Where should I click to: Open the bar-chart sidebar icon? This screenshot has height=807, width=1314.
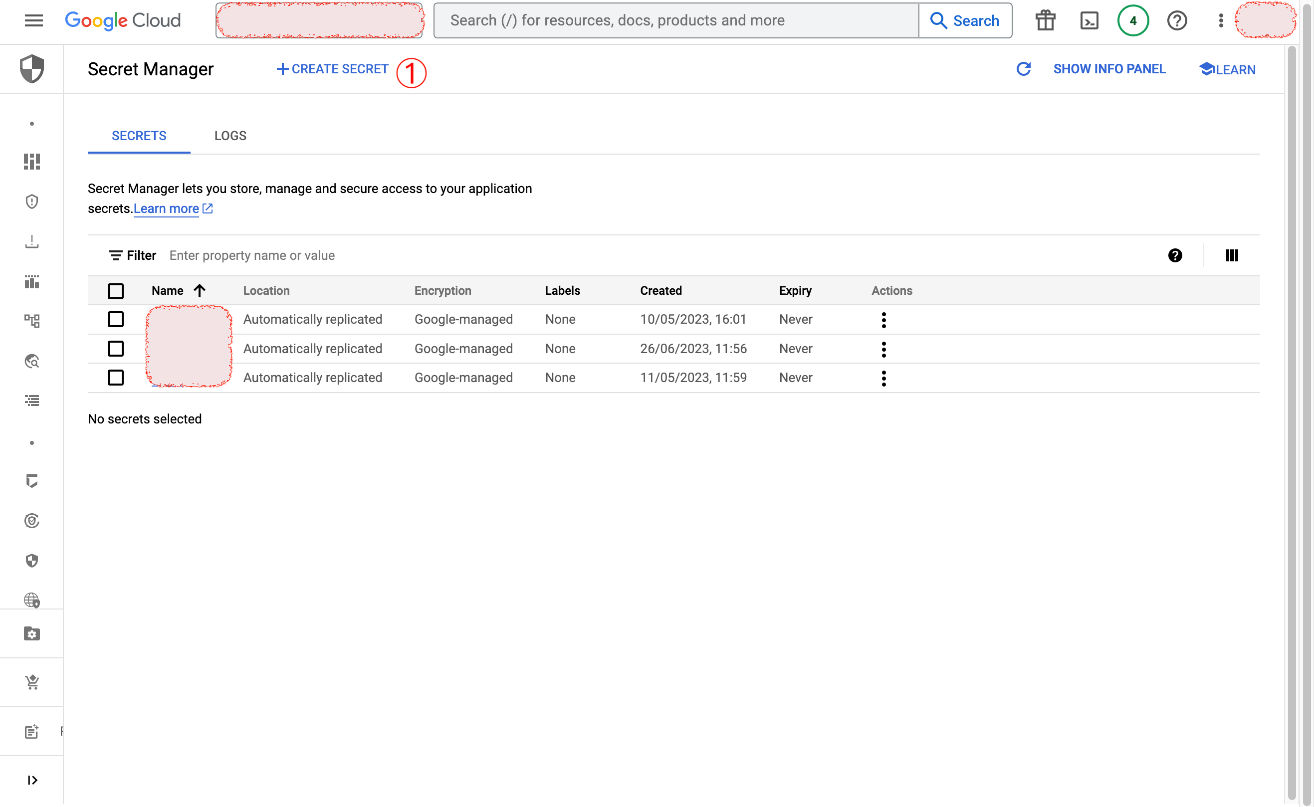pos(32,282)
